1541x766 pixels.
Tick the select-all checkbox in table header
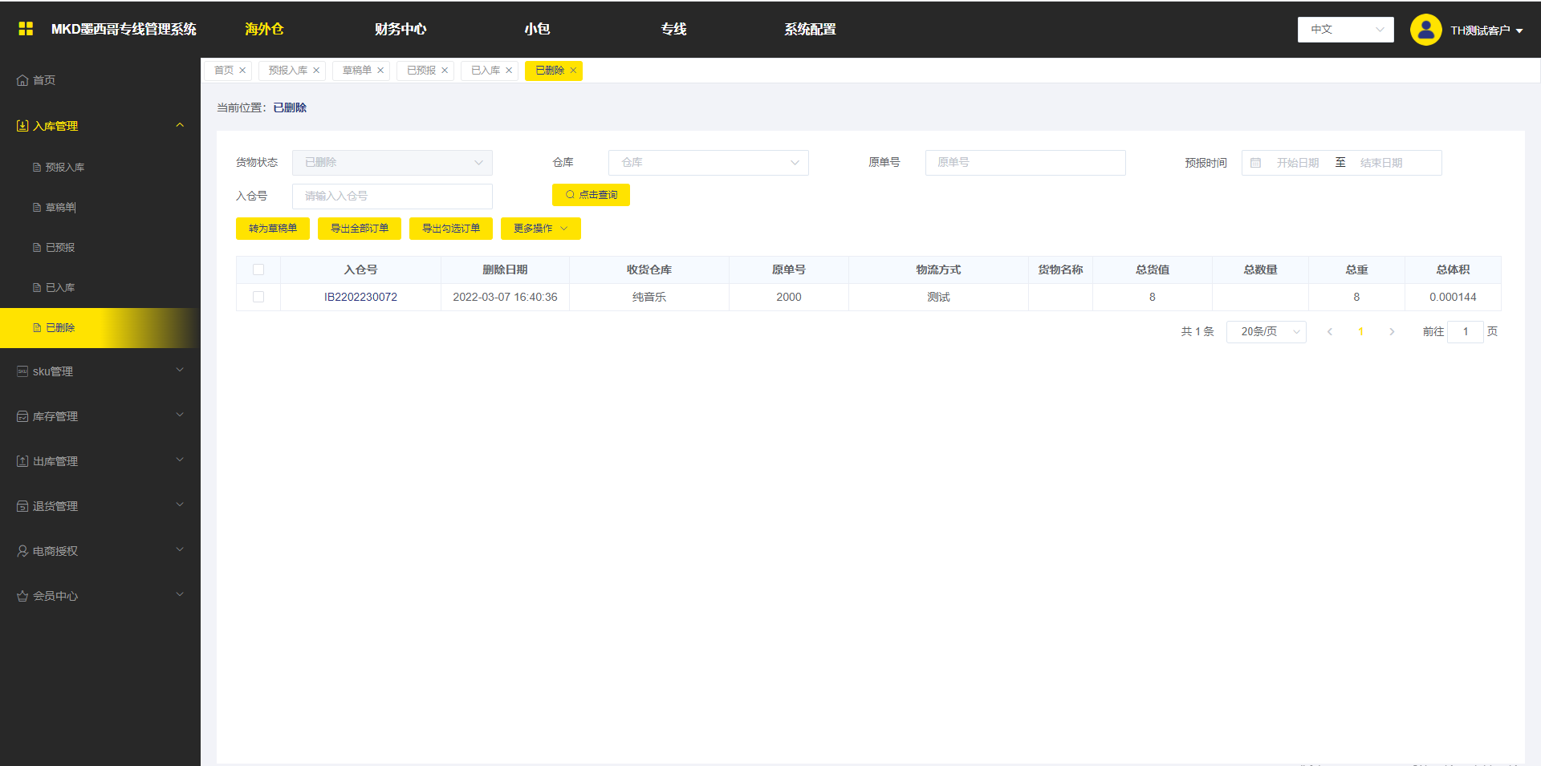pos(258,270)
